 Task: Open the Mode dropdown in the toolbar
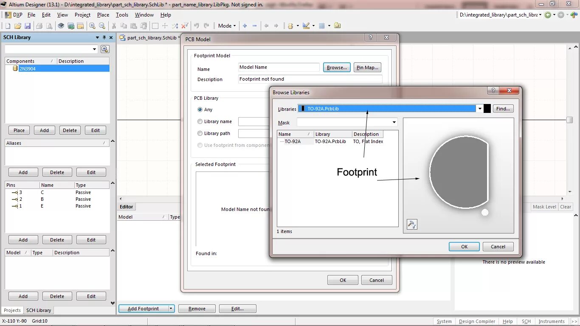(x=227, y=26)
